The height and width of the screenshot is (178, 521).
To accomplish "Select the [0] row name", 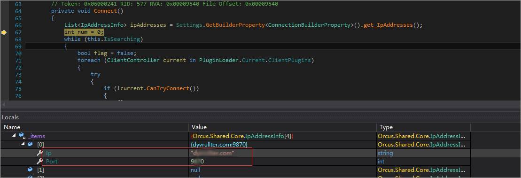I will point(40,144).
